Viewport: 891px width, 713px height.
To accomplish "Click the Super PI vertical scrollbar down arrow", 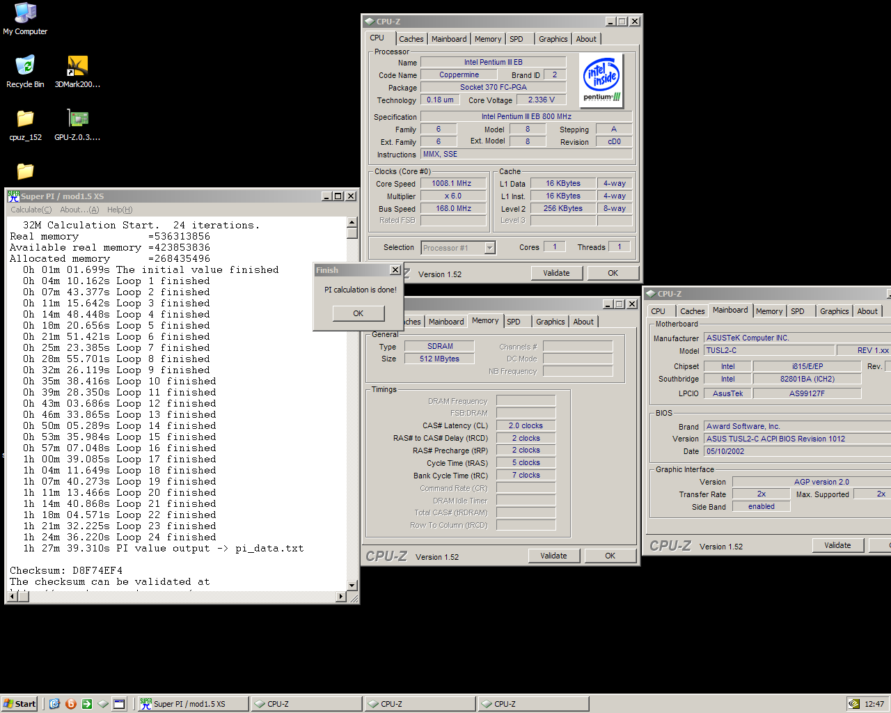I will [352, 586].
